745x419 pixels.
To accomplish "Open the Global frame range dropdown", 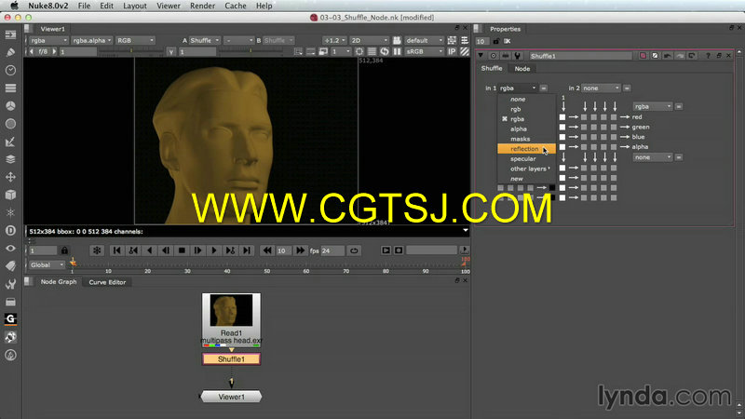I will click(47, 265).
